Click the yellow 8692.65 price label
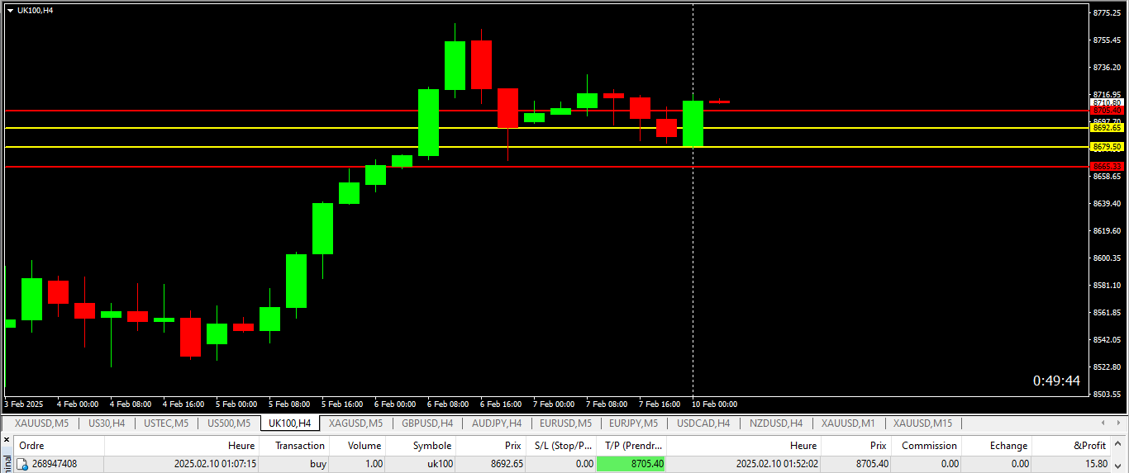 1106,128
